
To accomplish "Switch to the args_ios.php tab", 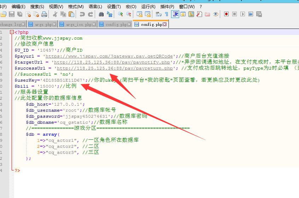I will [78, 24].
